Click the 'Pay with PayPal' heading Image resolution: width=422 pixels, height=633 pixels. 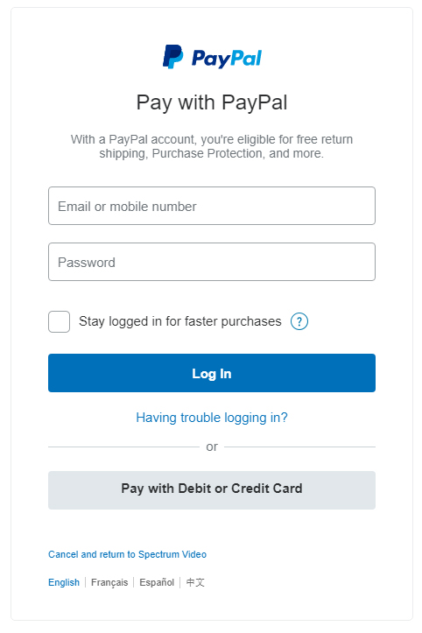(212, 102)
